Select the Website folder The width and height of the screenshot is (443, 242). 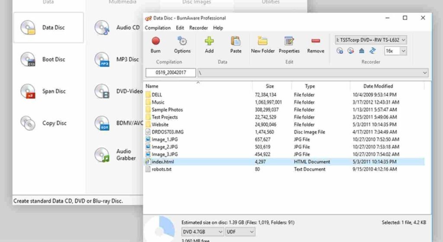[284, 124]
